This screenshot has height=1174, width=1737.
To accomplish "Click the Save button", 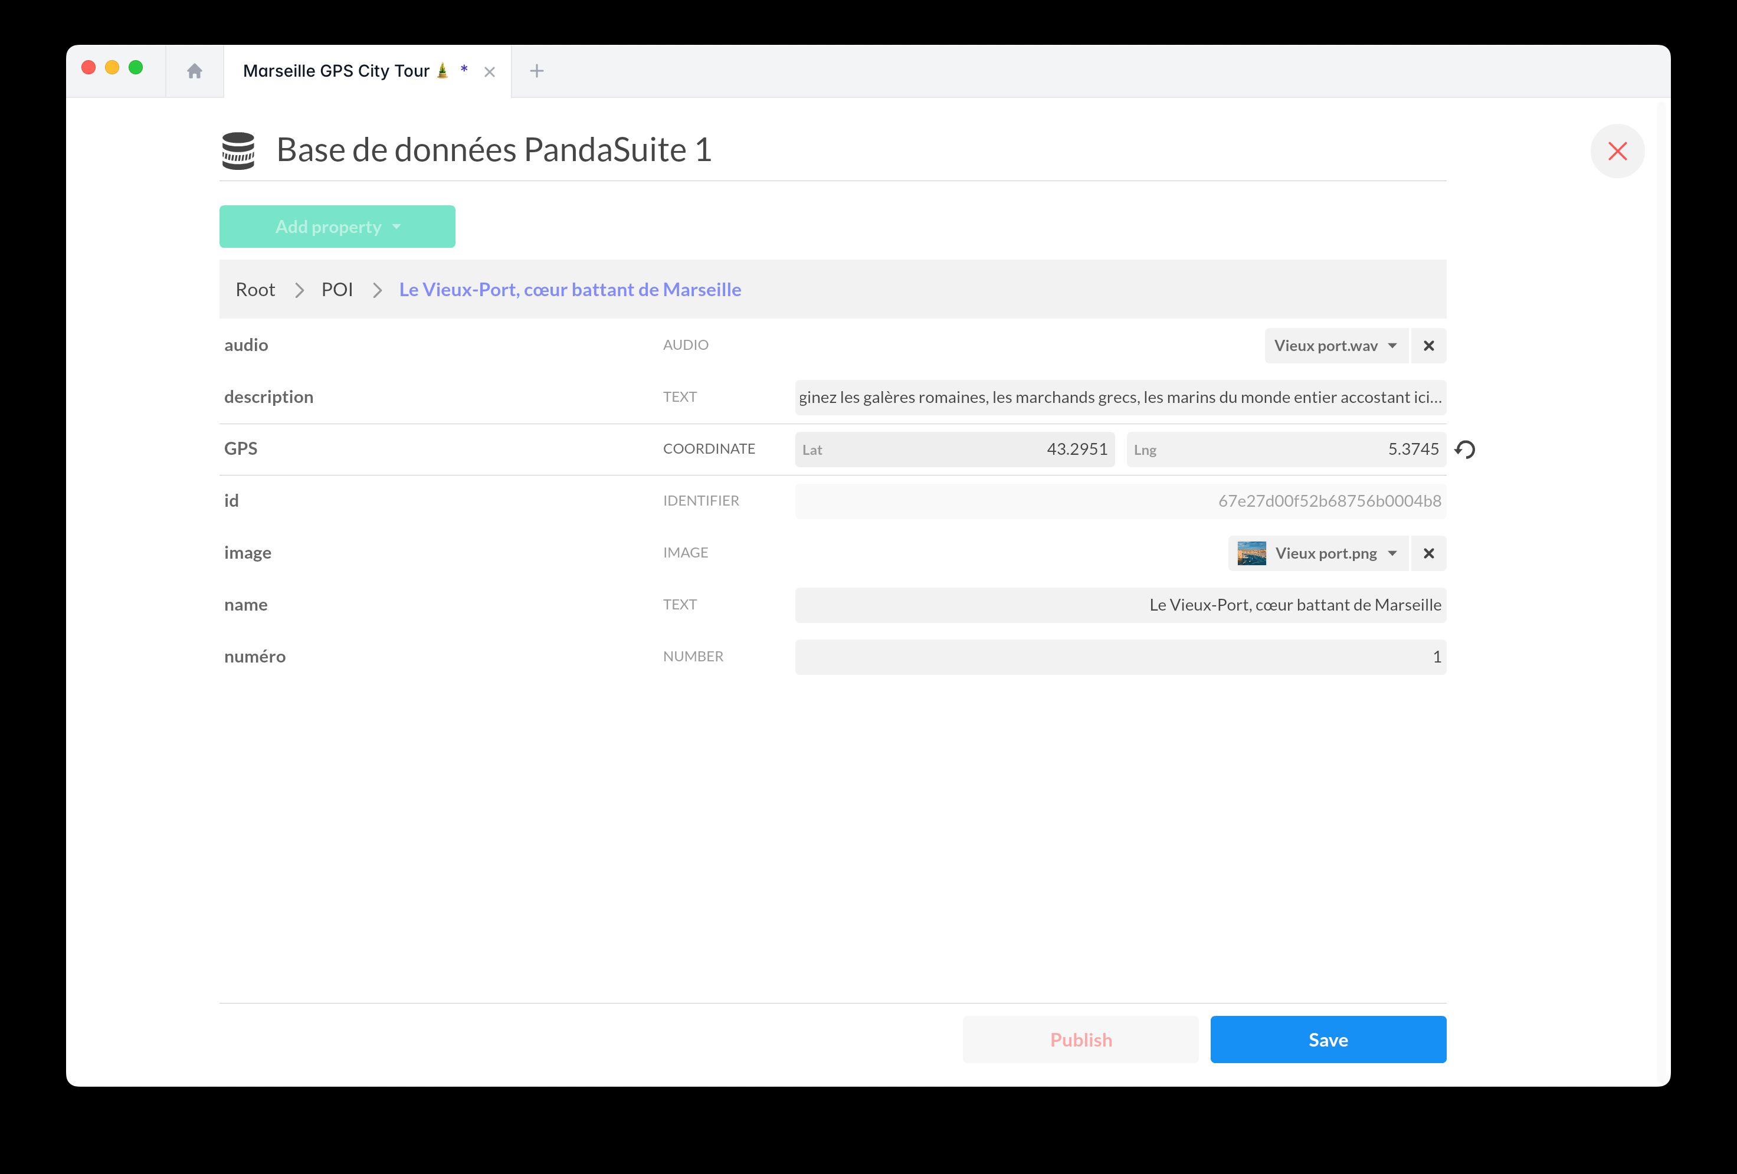I will point(1328,1039).
